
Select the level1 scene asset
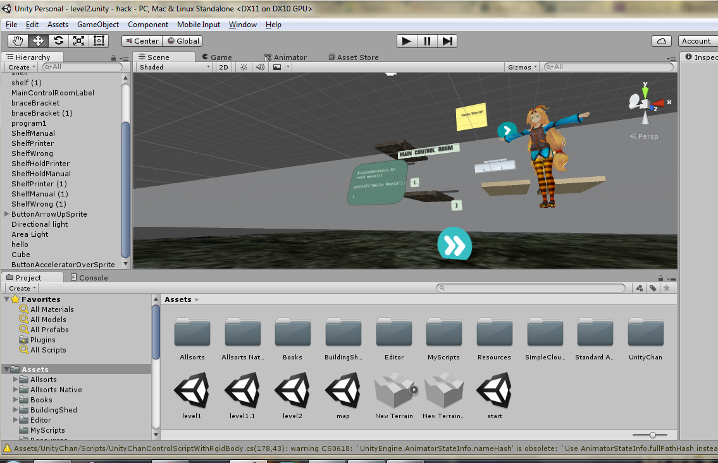[x=192, y=390]
